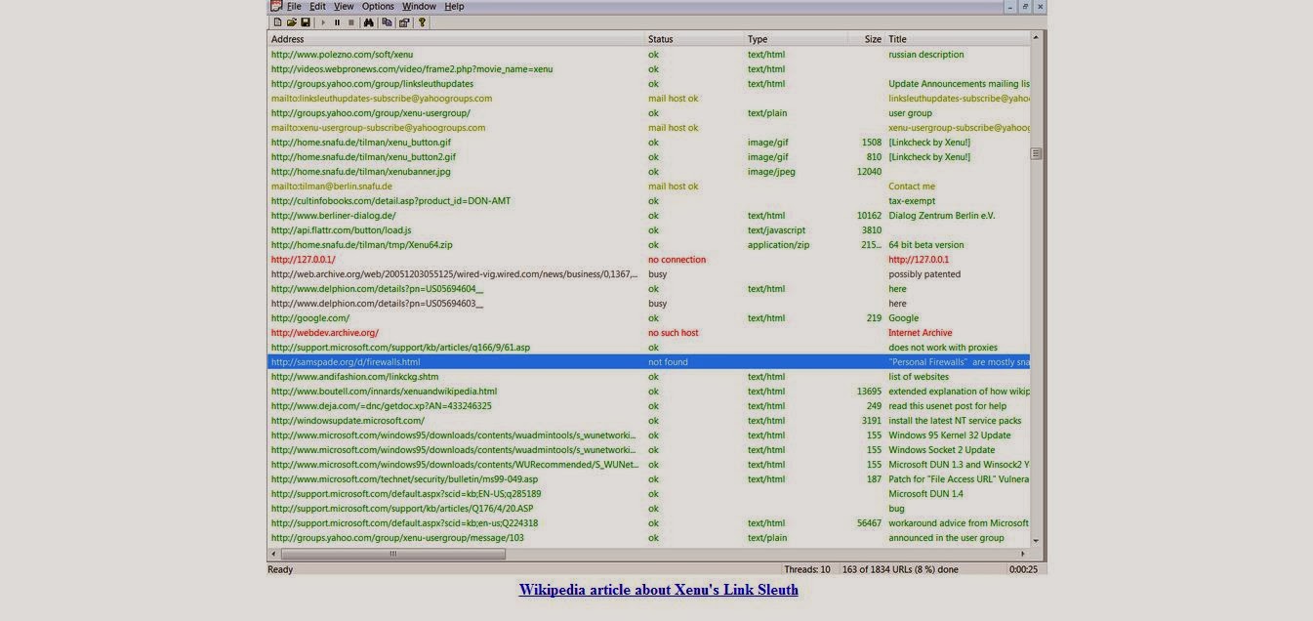
Task: Open Find with the binoculars icon
Action: pos(369,22)
